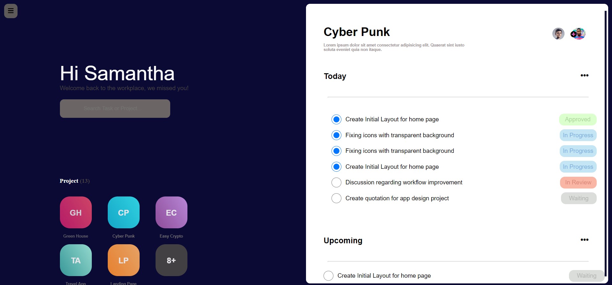Image resolution: width=612 pixels, height=285 pixels.
Task: Open the Upcoming section options menu
Action: point(585,240)
